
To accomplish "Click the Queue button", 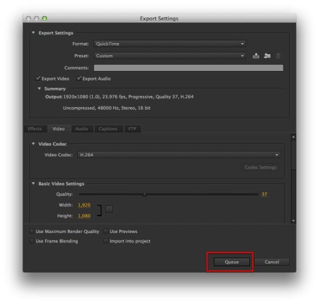I will coord(232,262).
